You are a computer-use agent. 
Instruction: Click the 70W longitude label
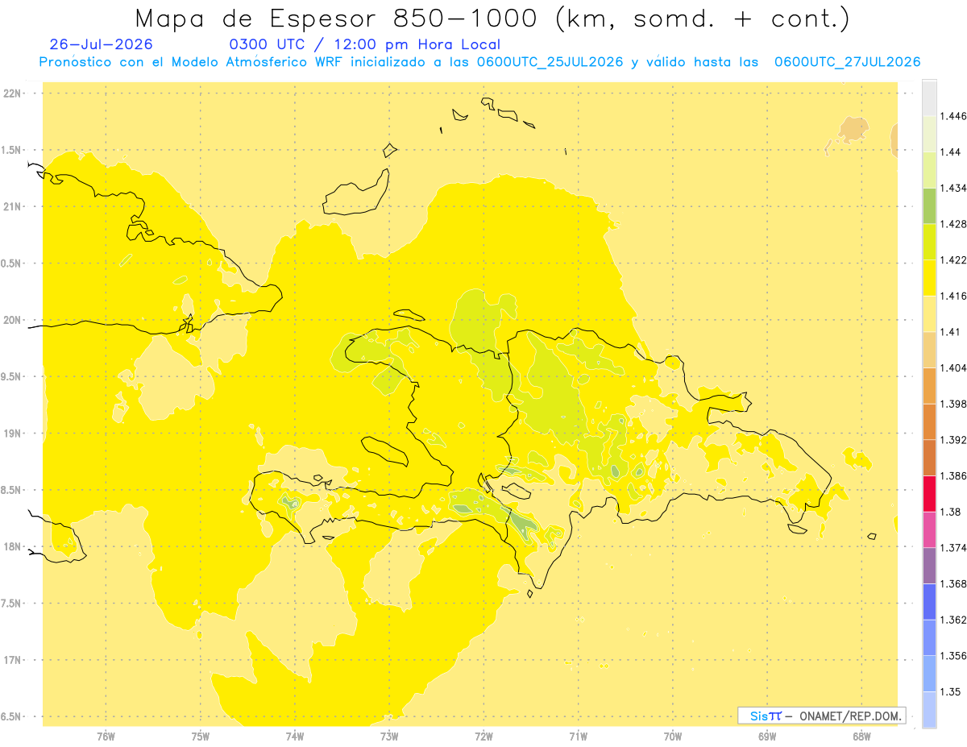(x=673, y=737)
